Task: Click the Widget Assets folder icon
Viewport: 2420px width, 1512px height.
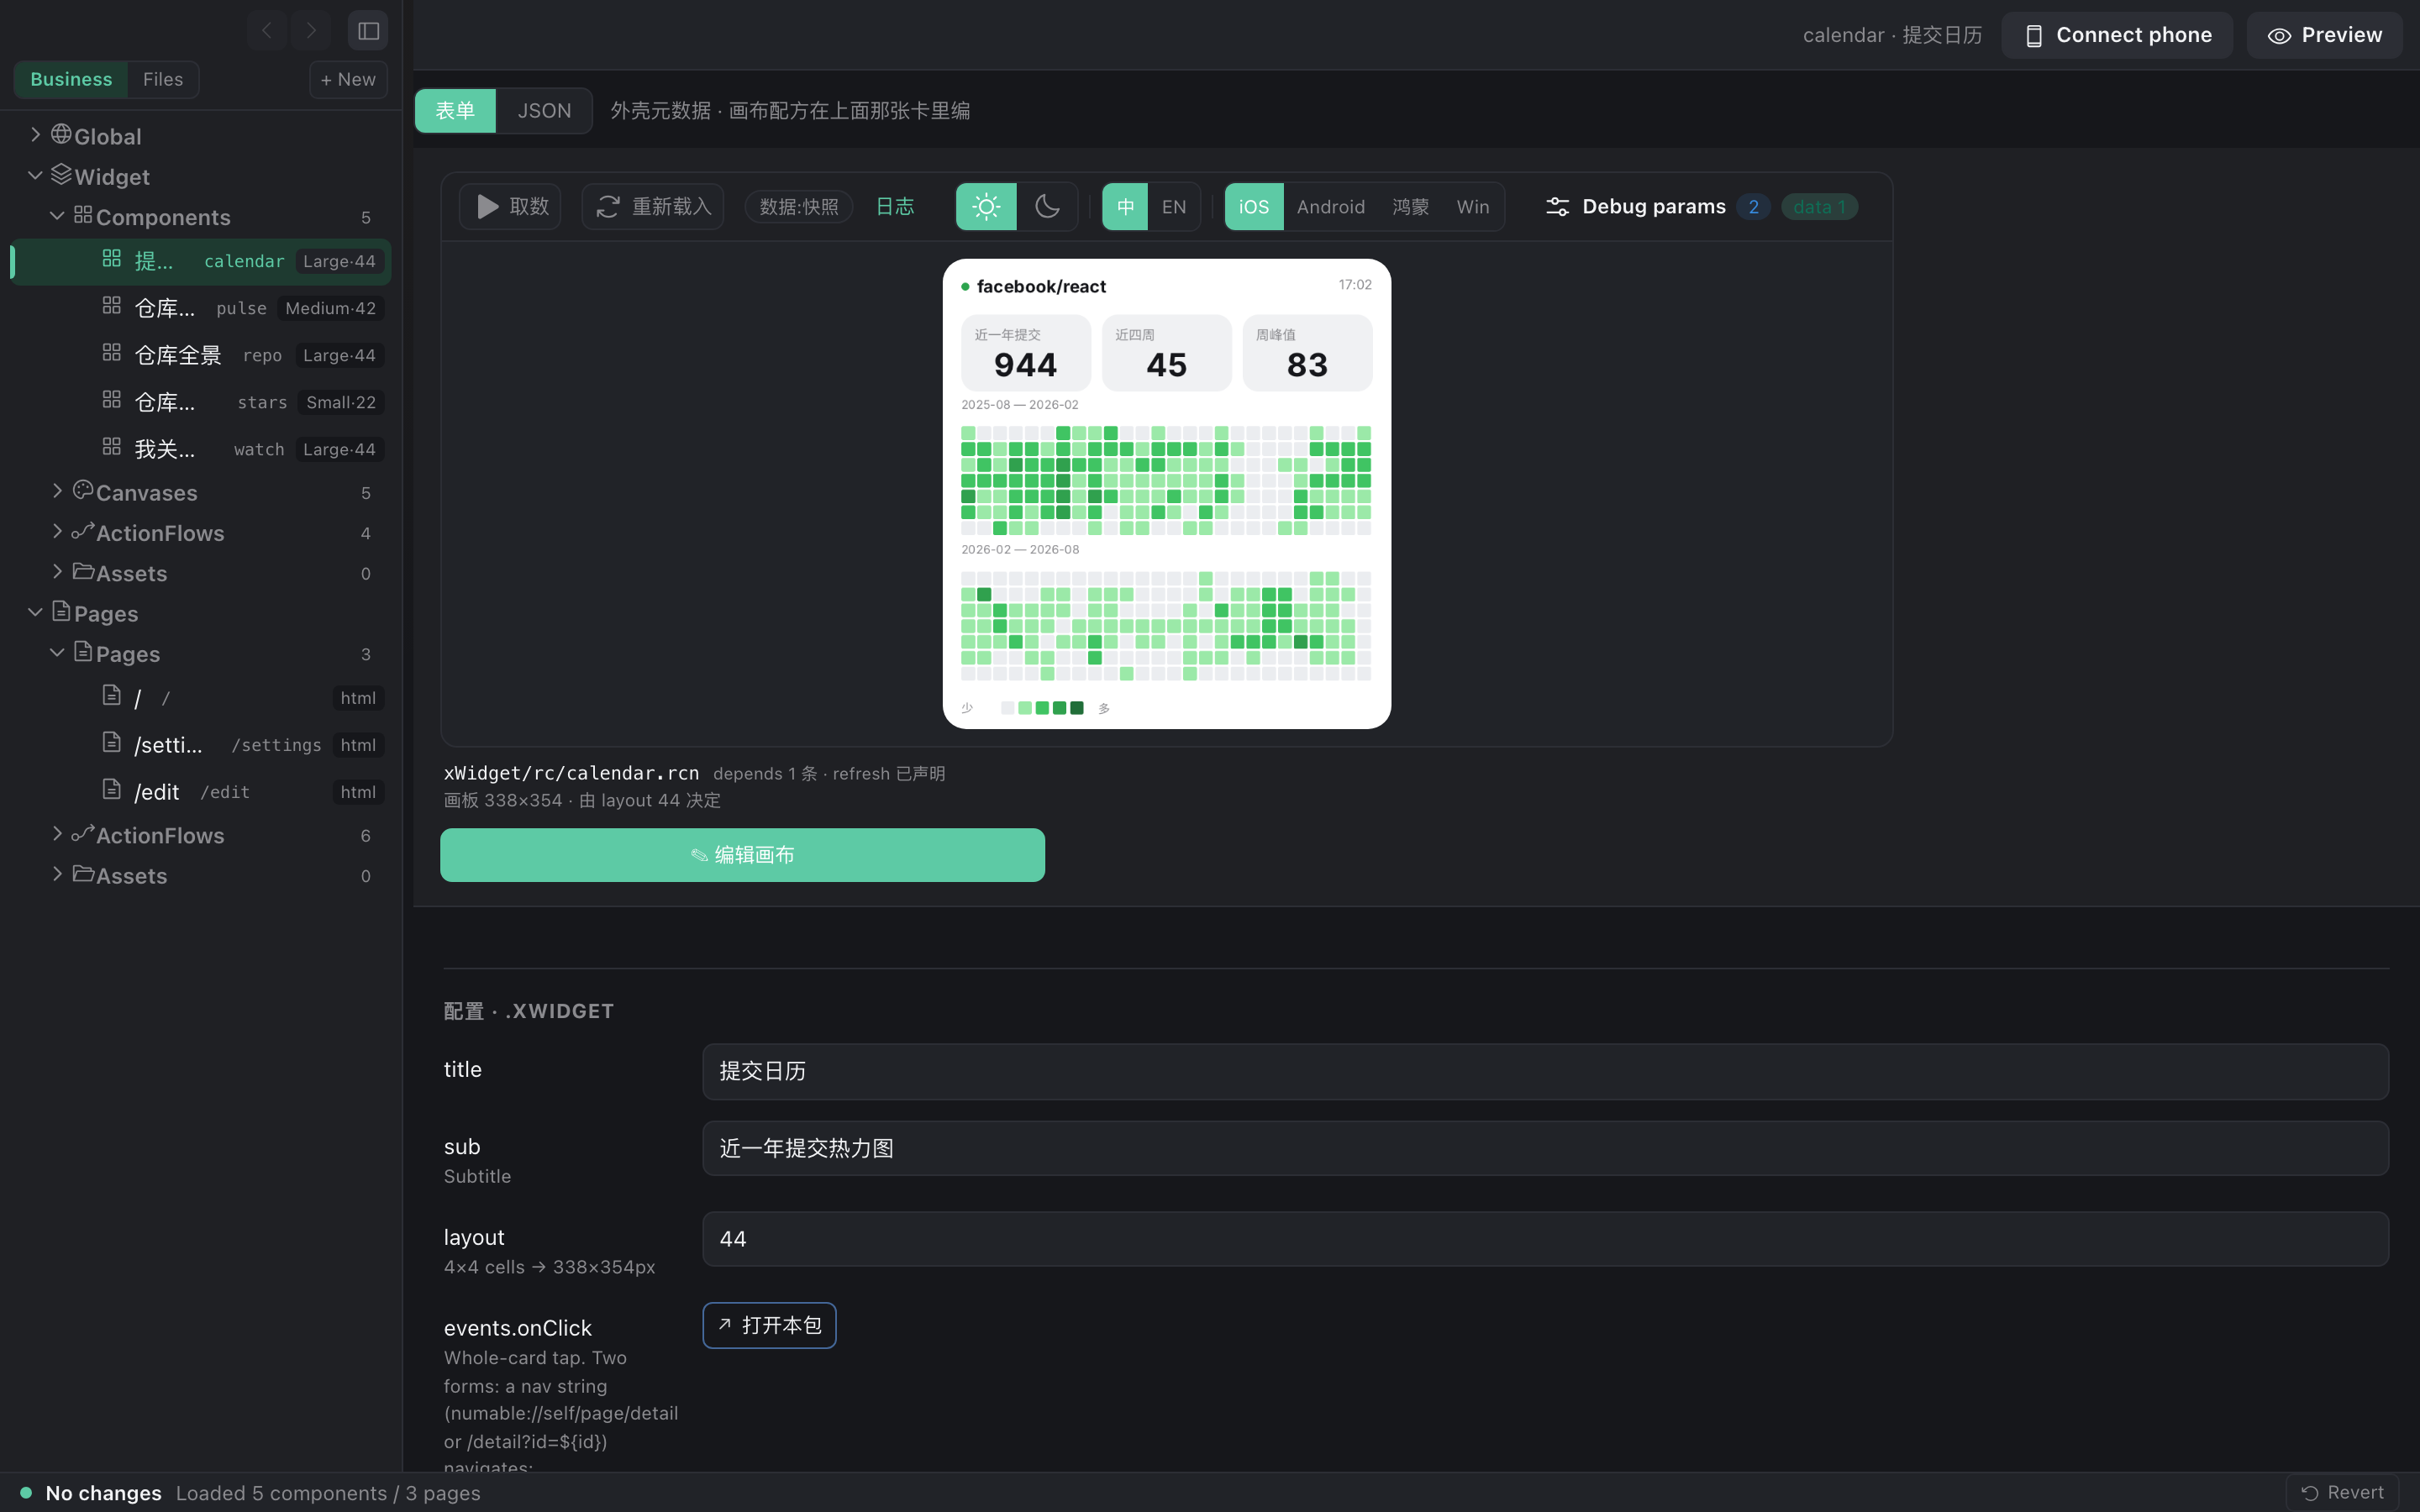Action: pos(83,571)
